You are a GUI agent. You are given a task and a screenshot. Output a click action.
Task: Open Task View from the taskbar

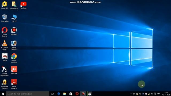pyautogui.click(x=52, y=94)
